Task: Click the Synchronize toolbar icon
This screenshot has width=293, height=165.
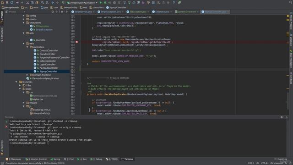Action: click(x=12, y=3)
